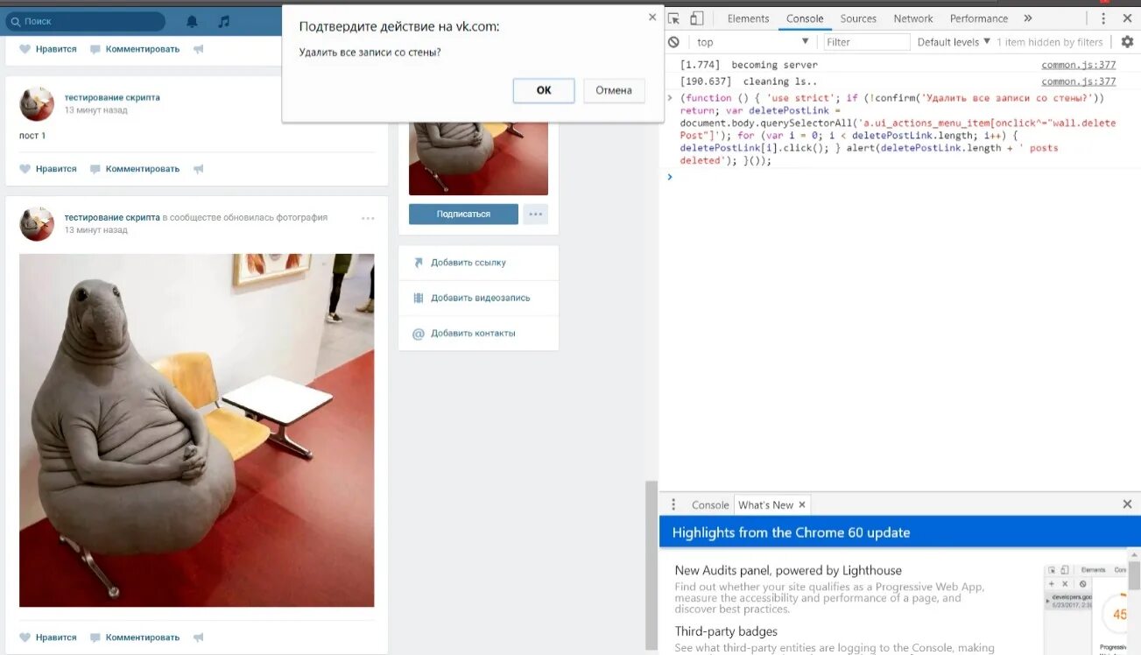
Task: Switch to the Elements tab
Action: 748,18
